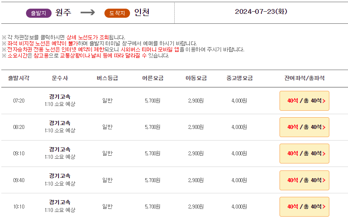
Task: Click 5,700원 adult fare in the 08:20 row
Action: point(153,127)
